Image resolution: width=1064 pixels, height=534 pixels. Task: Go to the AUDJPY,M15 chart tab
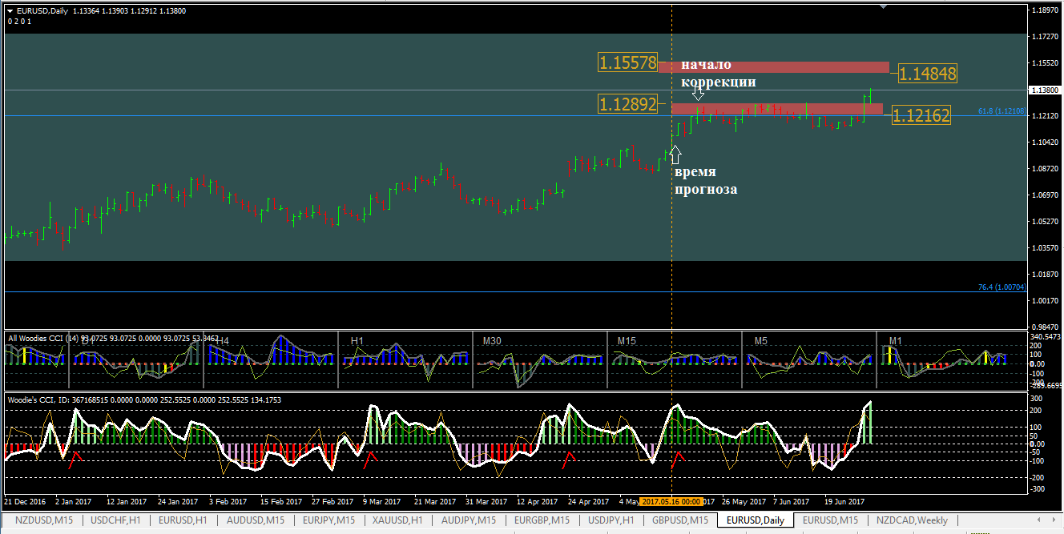pyautogui.click(x=470, y=520)
